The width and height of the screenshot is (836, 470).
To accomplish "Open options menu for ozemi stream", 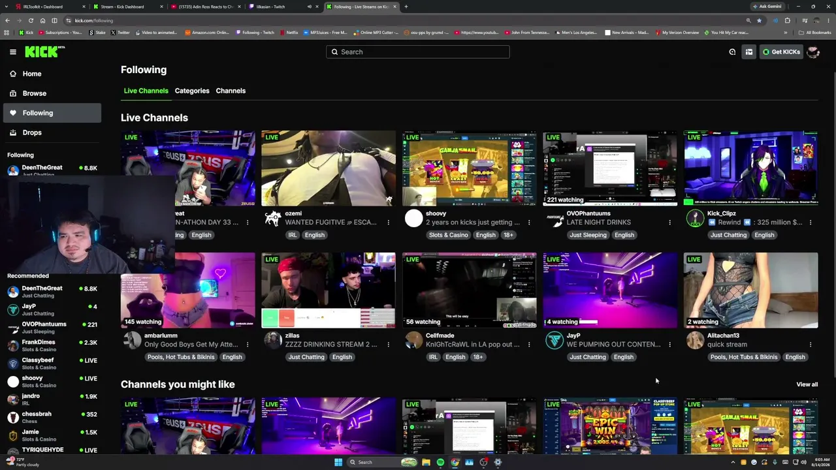I will (388, 223).
